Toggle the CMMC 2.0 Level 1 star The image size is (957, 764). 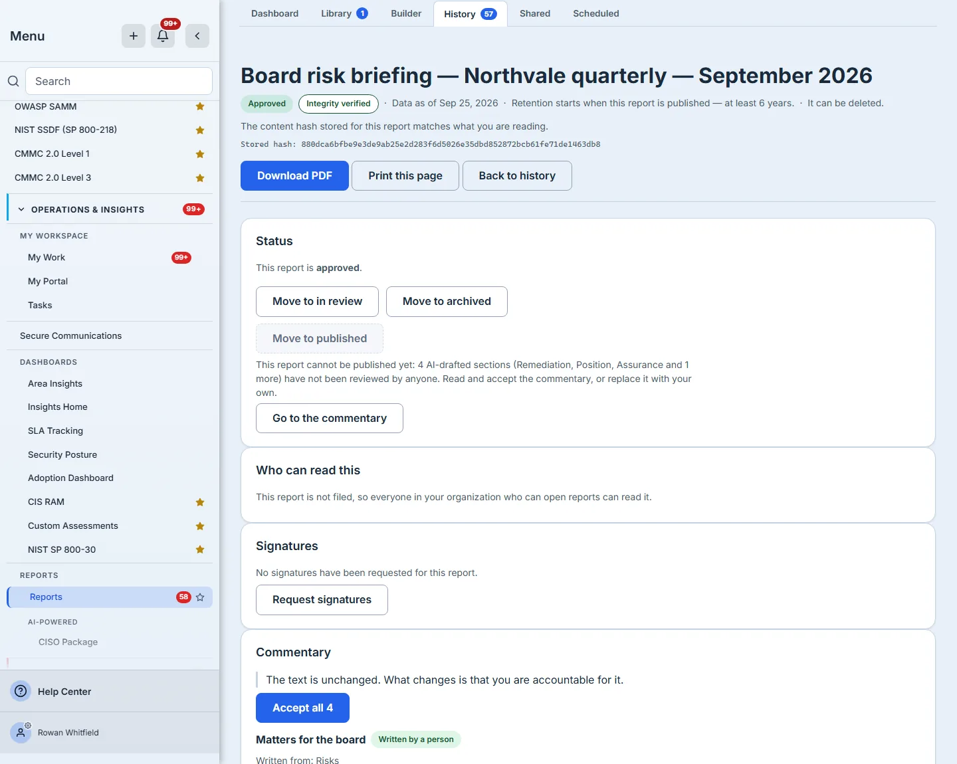[x=200, y=154]
